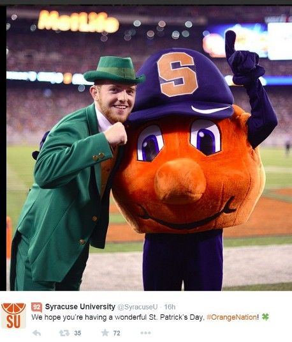
Task: Open the orange SU profile avatar
Action: coord(13,315)
